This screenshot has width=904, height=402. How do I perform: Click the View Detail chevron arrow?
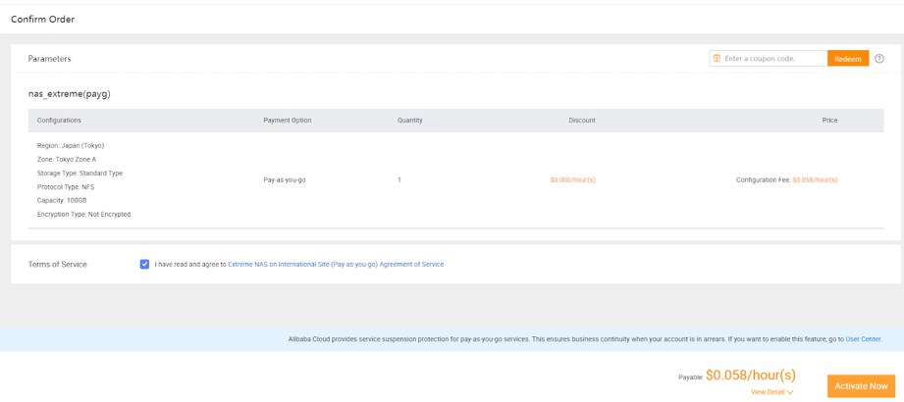click(x=790, y=392)
